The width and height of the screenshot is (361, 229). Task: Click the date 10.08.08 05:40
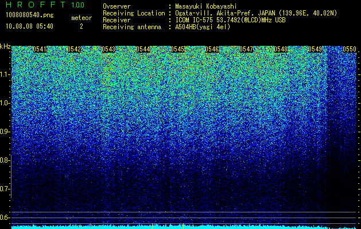tap(29, 26)
